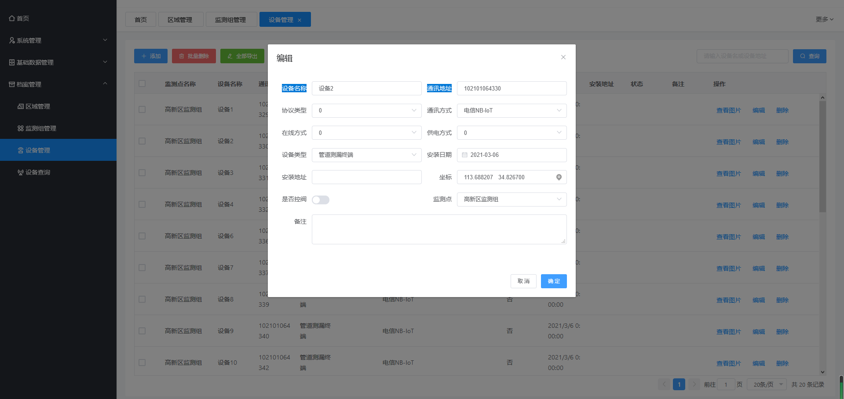Click the 监测组管理 icon in sidebar
The height and width of the screenshot is (399, 844).
click(x=20, y=128)
